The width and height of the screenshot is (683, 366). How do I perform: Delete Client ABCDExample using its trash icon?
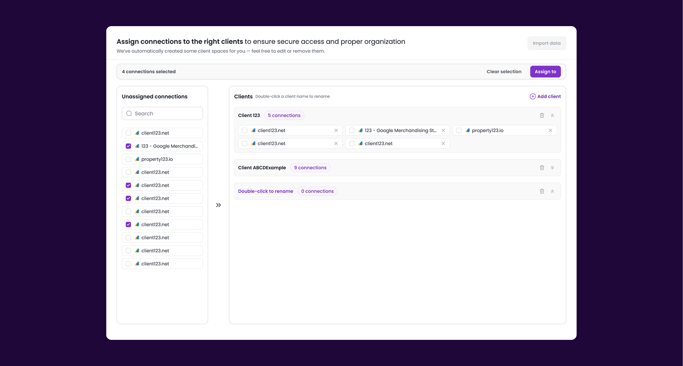coord(542,168)
